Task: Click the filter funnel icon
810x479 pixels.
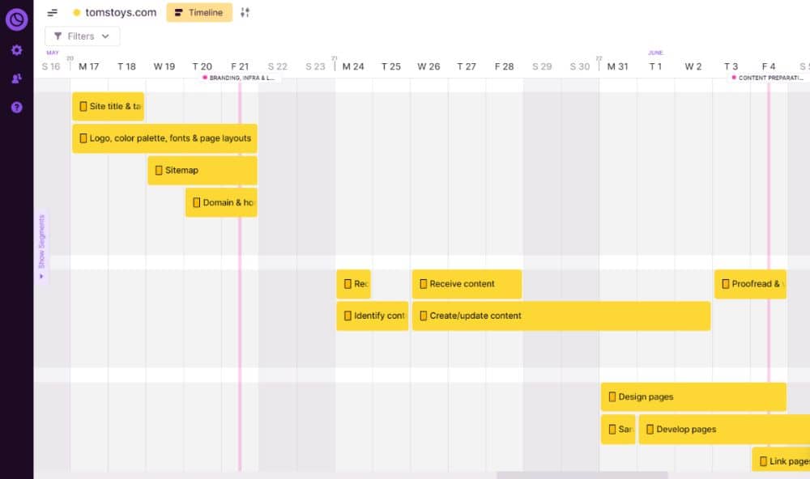Action: click(x=58, y=36)
